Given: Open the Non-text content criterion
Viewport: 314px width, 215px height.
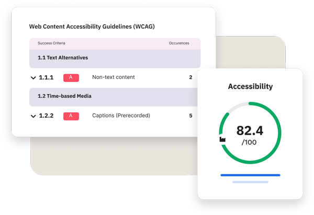Looking at the screenshot, I should pyautogui.click(x=113, y=77).
